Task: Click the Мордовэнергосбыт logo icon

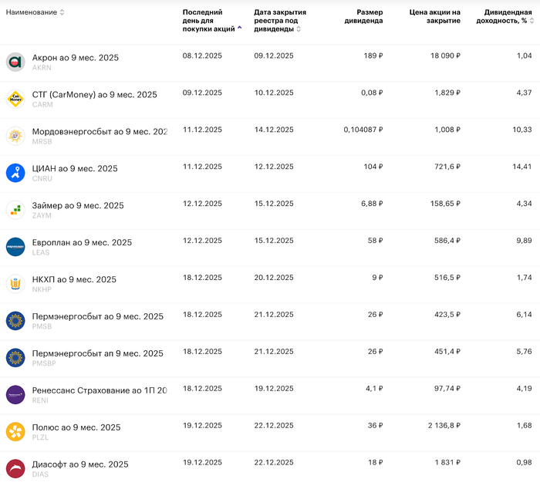Action: point(15,136)
